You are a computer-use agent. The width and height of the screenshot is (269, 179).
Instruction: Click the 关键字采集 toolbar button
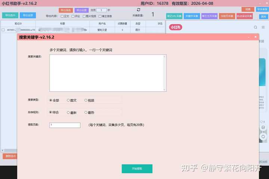(x=192, y=16)
